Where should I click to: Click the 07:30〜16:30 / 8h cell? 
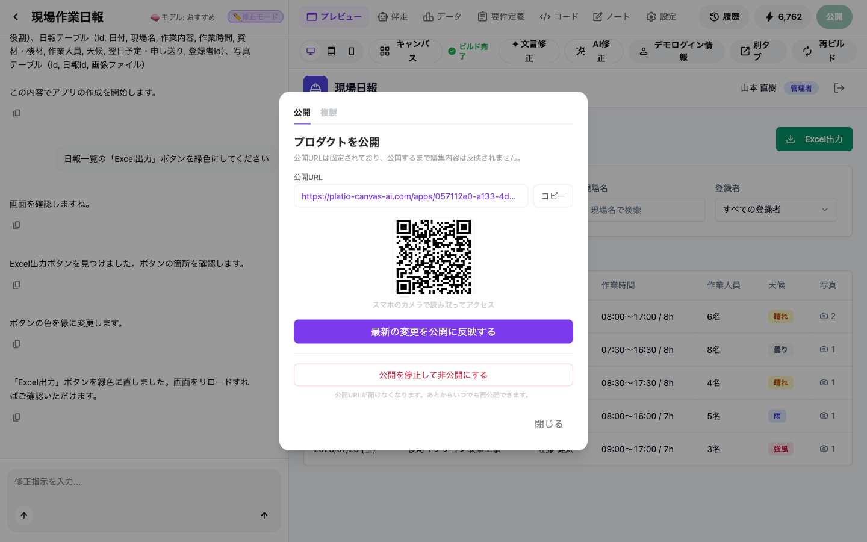tap(637, 350)
